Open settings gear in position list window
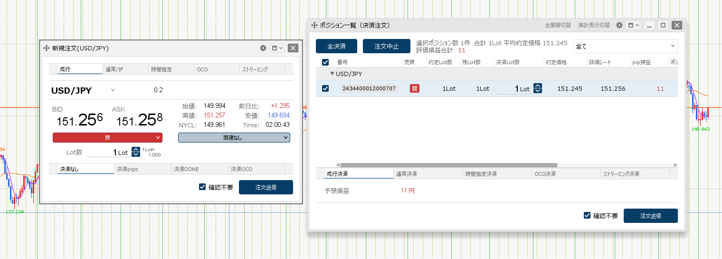The height and width of the screenshot is (259, 722). [x=619, y=25]
